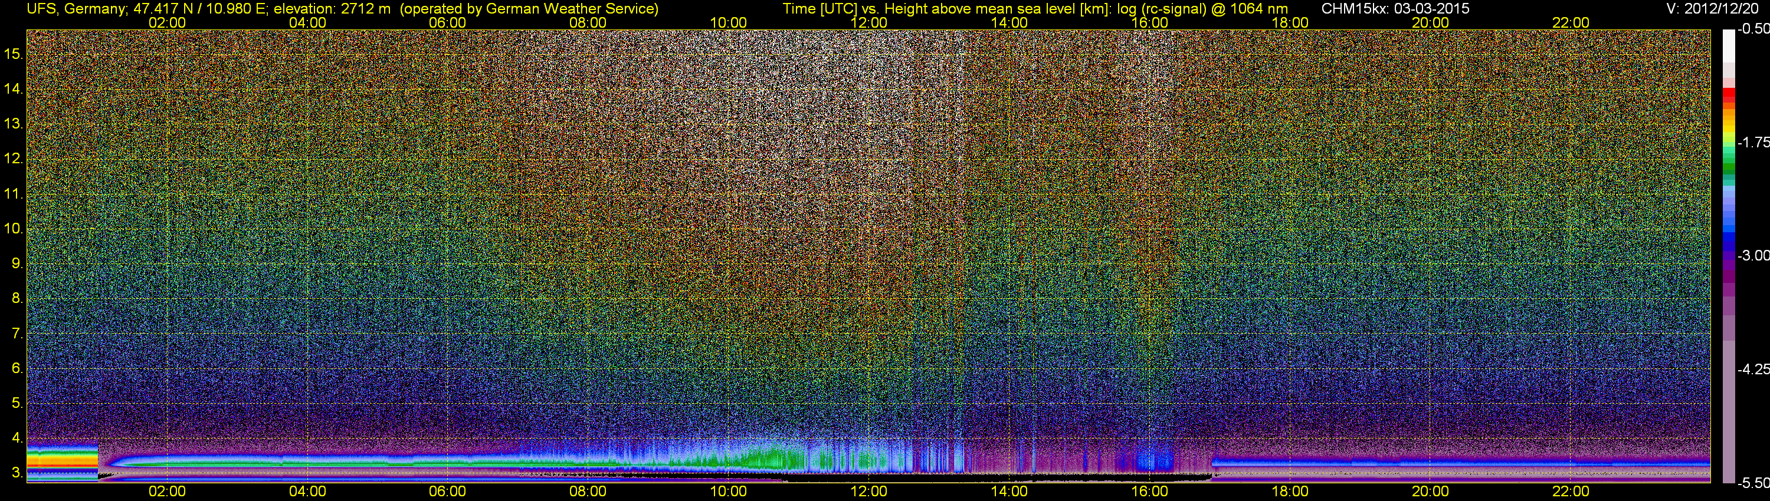Click the "6." height axis label
The image size is (1770, 501).
click(17, 368)
